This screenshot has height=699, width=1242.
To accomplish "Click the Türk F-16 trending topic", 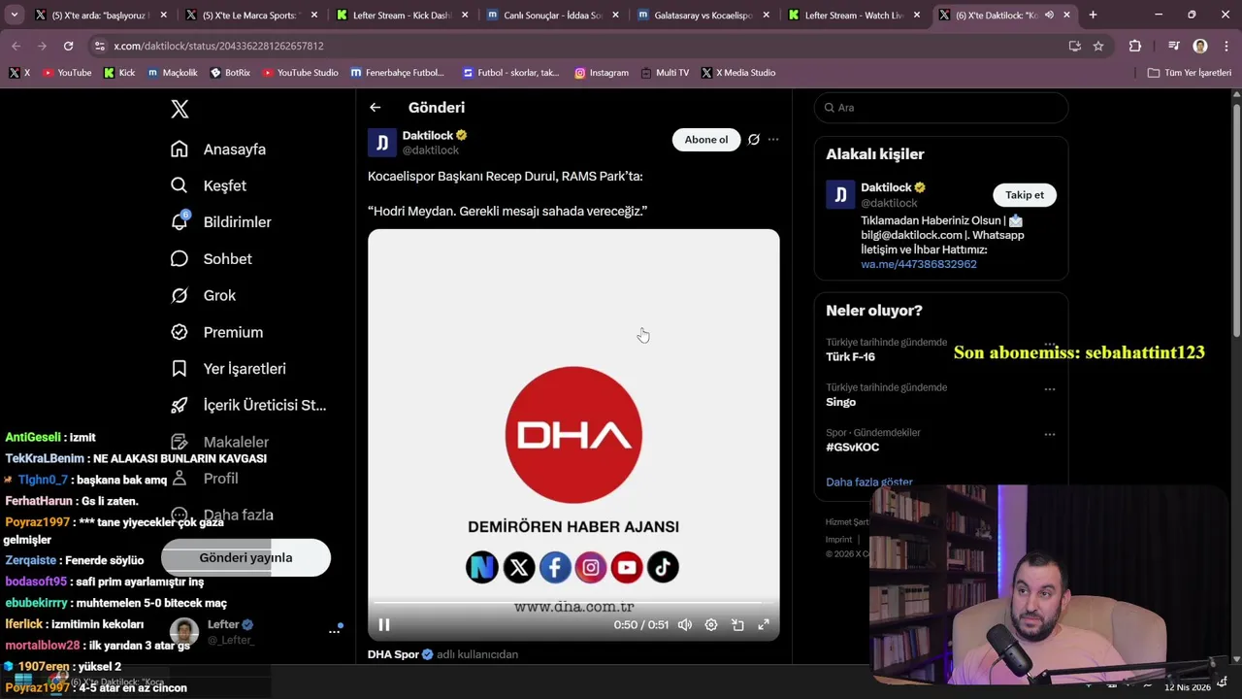I will click(x=850, y=357).
